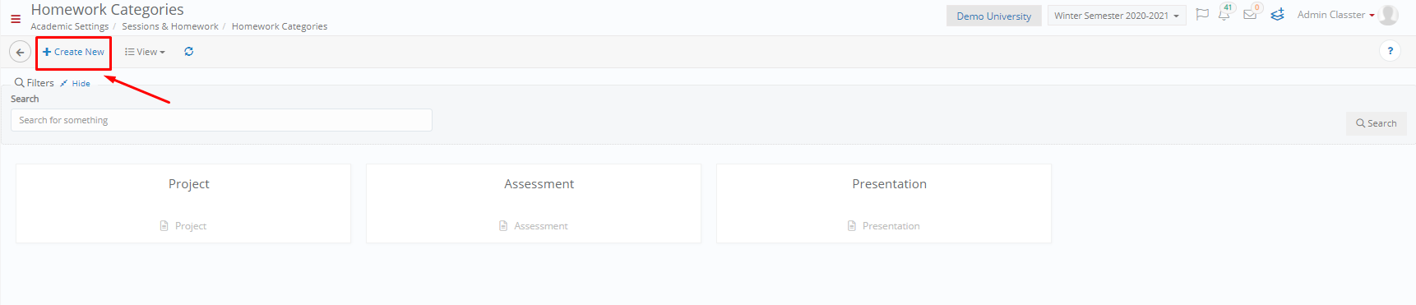
Task: Open the envelope messages icon
Action: pos(1250,14)
